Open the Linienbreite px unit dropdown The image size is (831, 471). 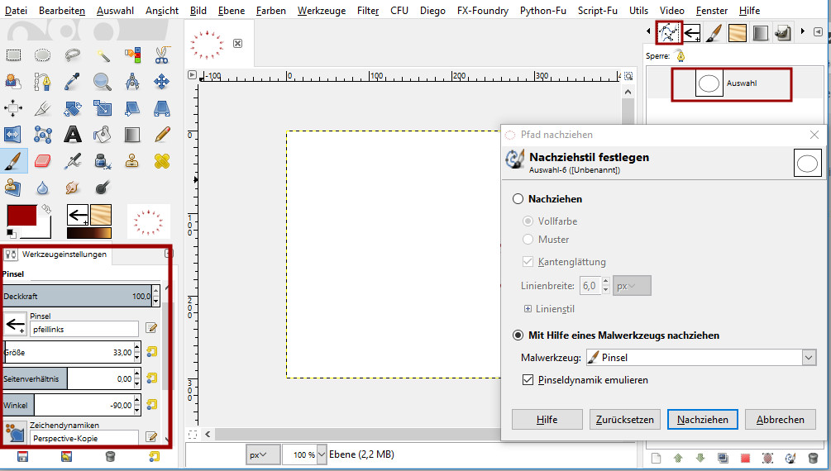point(632,286)
